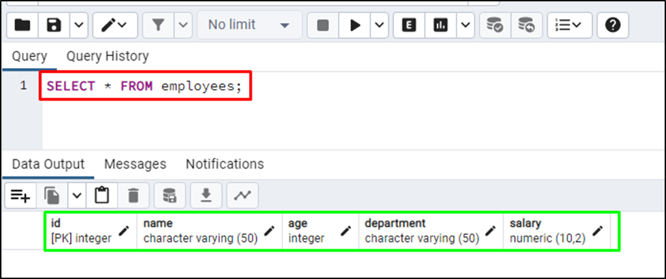666x279 pixels.
Task: Click the Stop query square button
Action: click(x=323, y=25)
